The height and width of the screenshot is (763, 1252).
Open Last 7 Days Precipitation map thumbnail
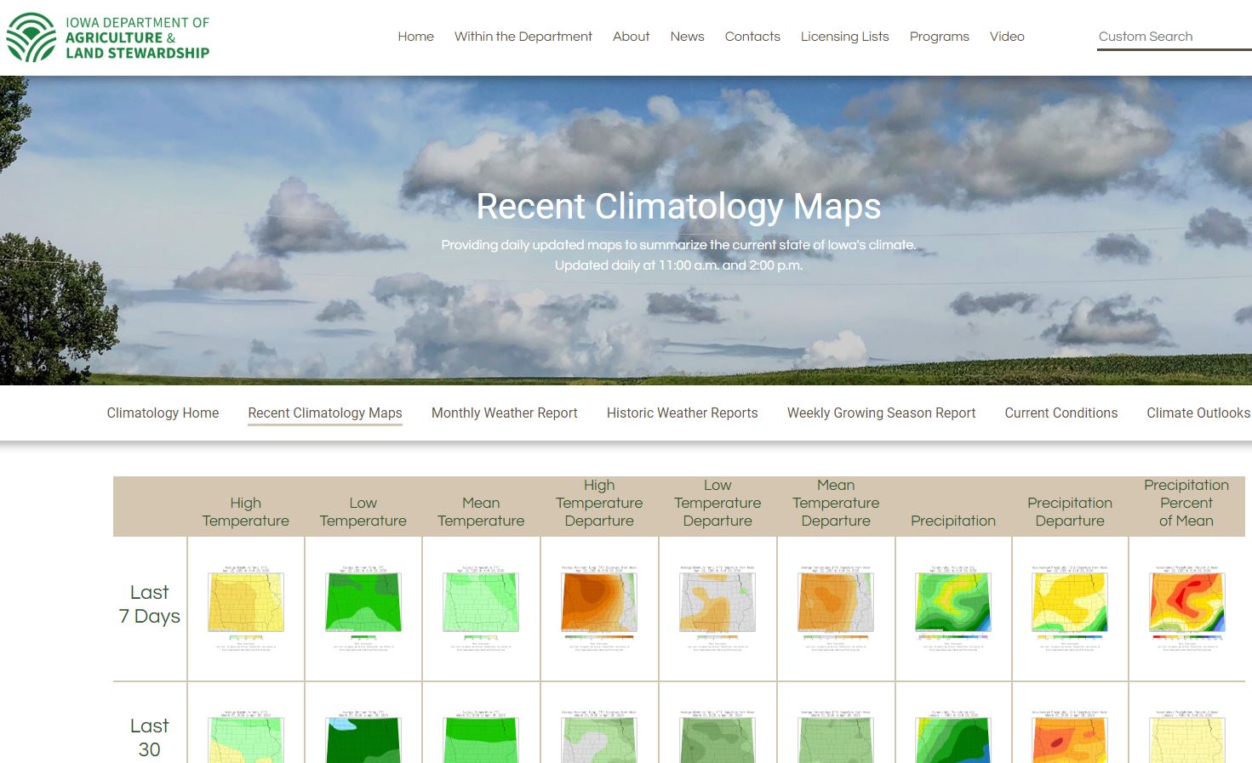click(953, 607)
